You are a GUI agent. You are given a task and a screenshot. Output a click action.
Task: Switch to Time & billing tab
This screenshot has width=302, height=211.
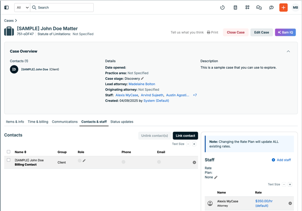pyautogui.click(x=38, y=122)
